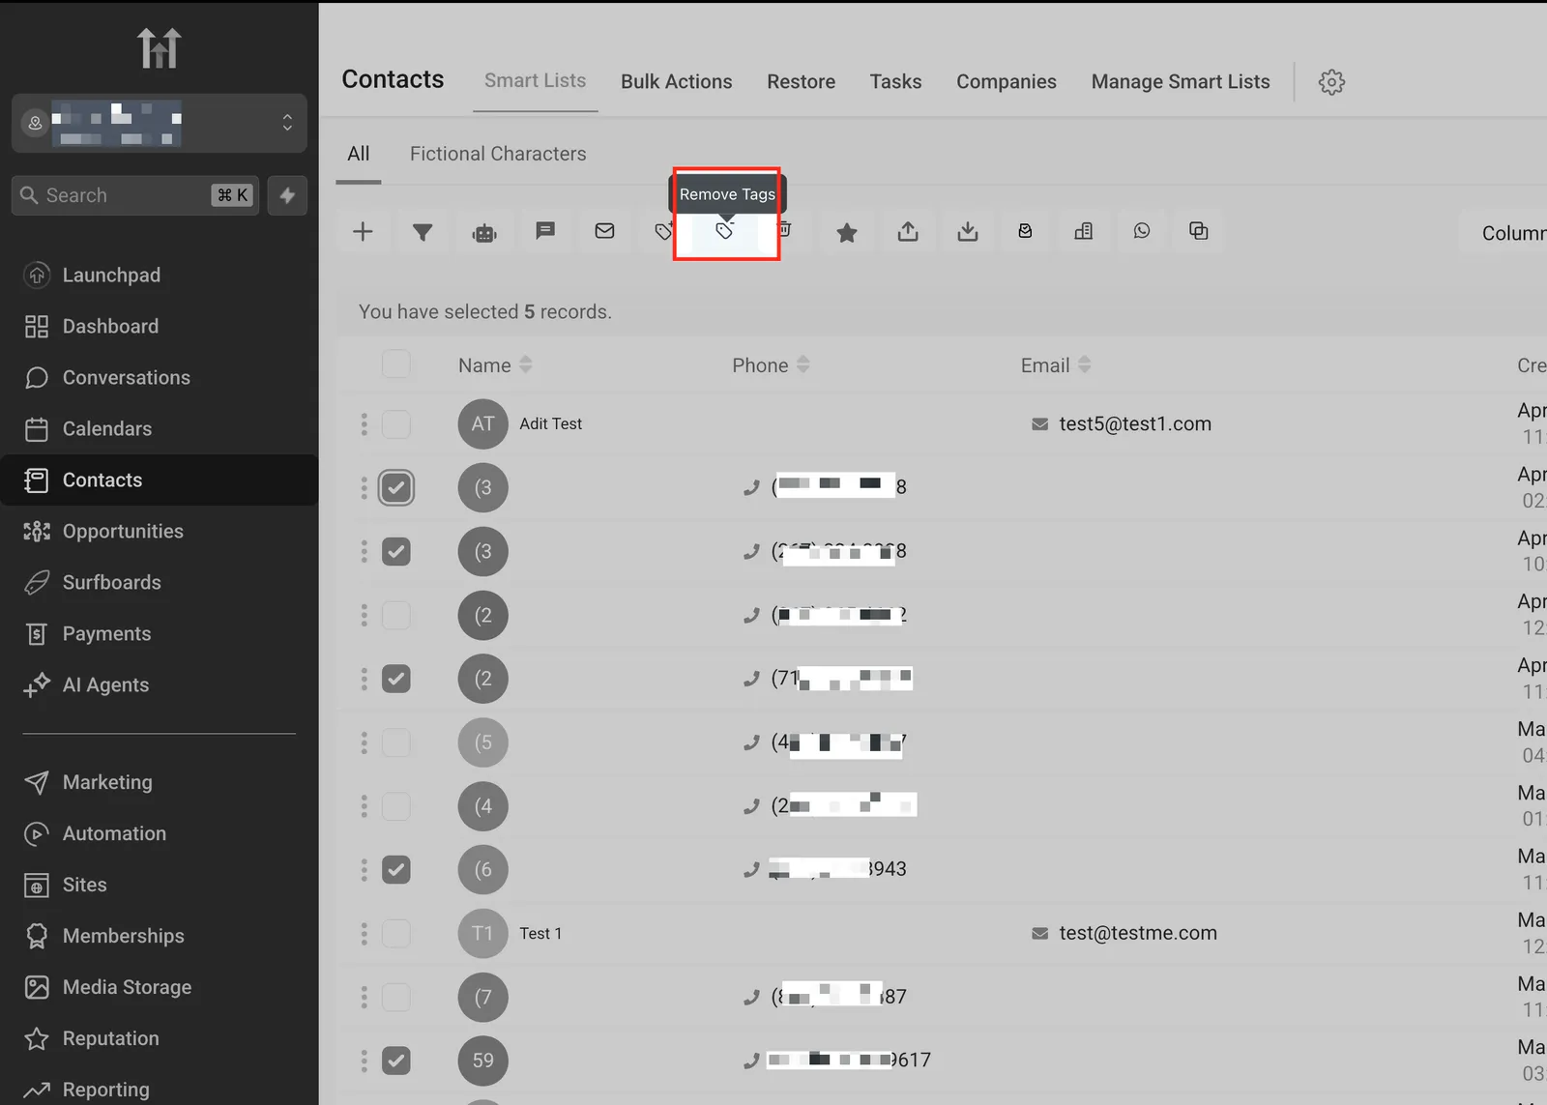Viewport: 1547px width, 1105px height.
Task: Click the add contact plus icon
Action: (x=363, y=232)
